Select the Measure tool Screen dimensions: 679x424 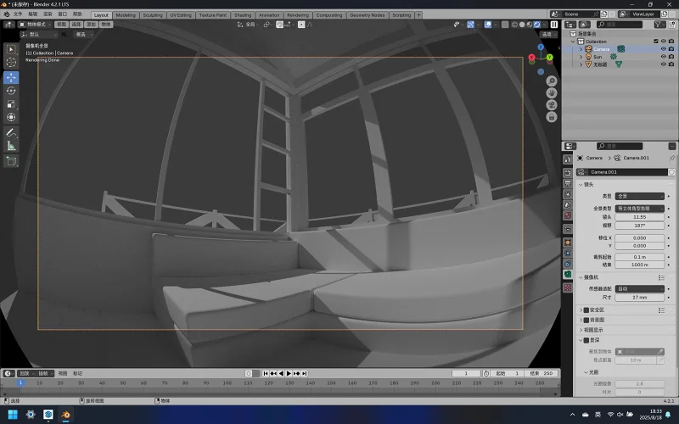pos(11,146)
